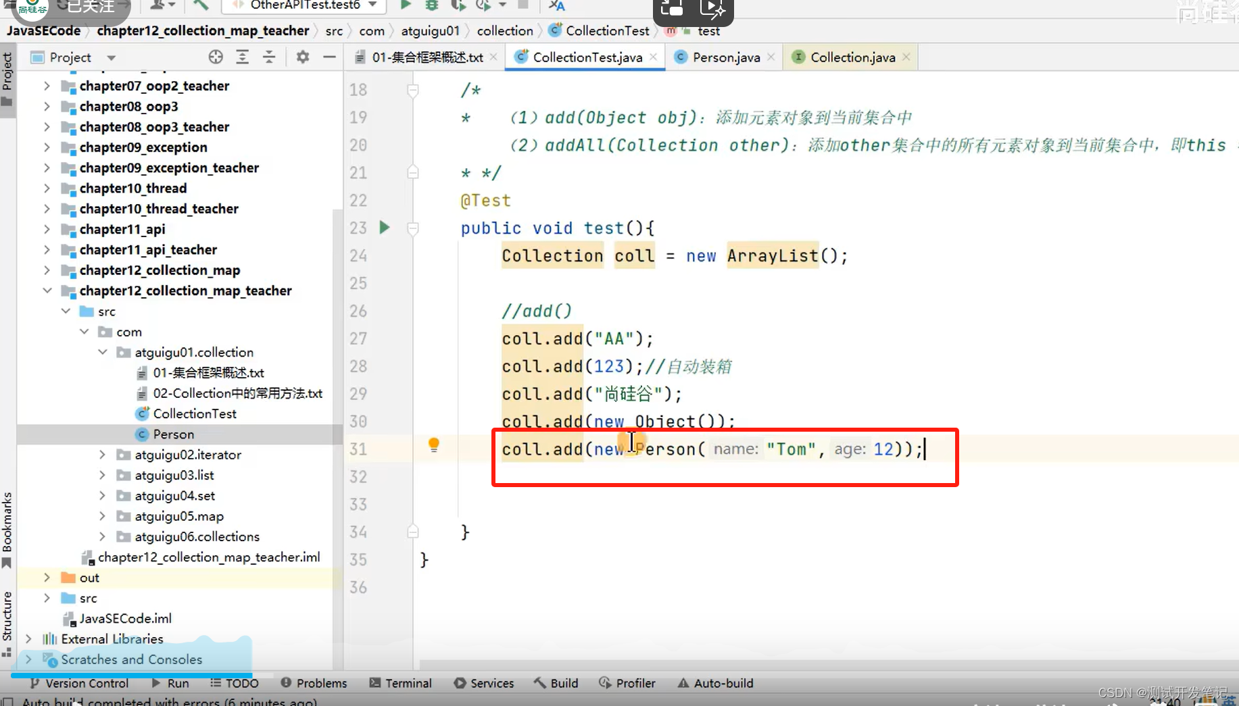Viewport: 1239px width, 706px height.
Task: Fold the test() method at line 23
Action: 413,228
